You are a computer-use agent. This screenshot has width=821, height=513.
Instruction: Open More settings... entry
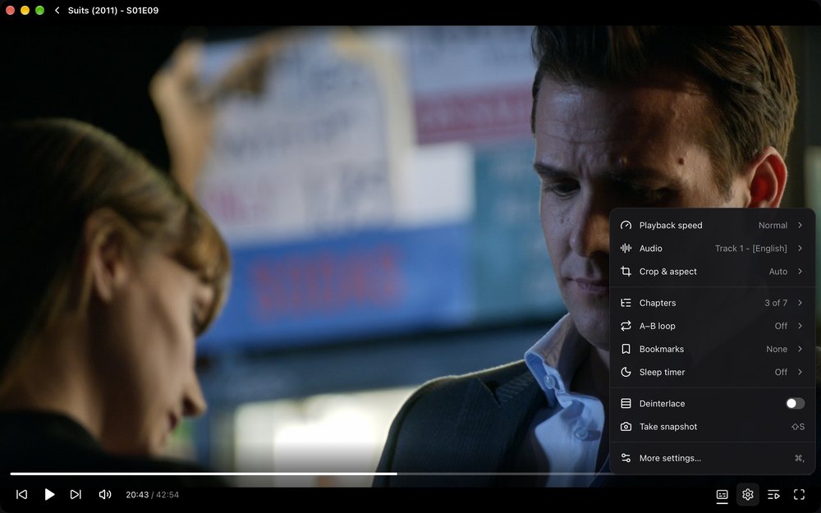click(712, 458)
